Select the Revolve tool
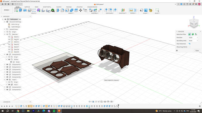The height and width of the screenshot is (113, 202). 25,10
